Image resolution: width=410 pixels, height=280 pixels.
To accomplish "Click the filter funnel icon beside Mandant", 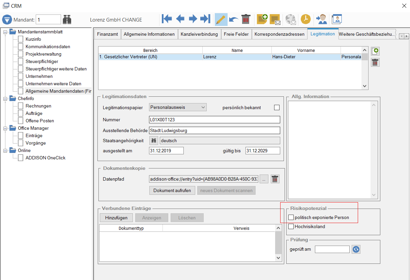I will pos(7,20).
